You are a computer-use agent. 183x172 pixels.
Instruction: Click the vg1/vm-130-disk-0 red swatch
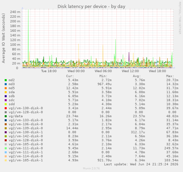[6, 108]
